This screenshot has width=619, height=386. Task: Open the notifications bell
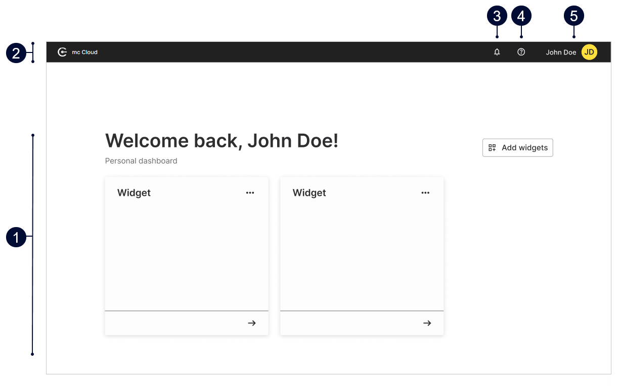497,52
